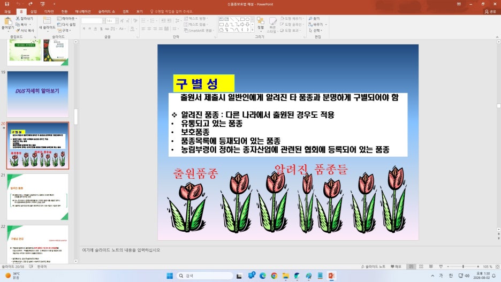This screenshot has height=282, width=501.
Task: Click Cut (잘라내기) scissors icon
Action: pos(18,19)
